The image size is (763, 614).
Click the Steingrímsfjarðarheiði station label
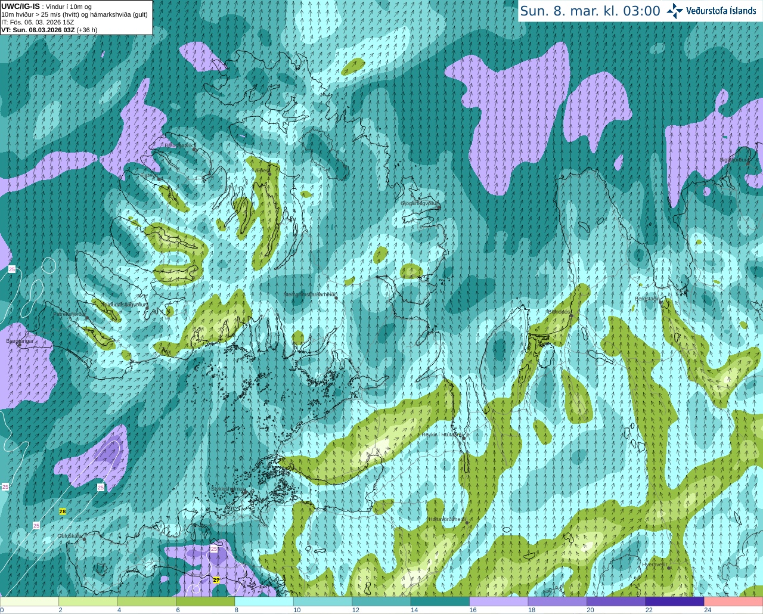pos(310,294)
